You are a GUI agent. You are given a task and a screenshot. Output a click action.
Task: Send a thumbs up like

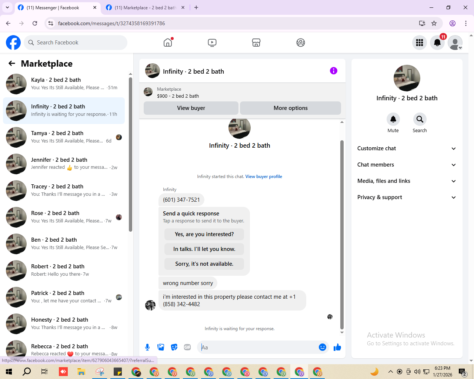click(x=337, y=347)
